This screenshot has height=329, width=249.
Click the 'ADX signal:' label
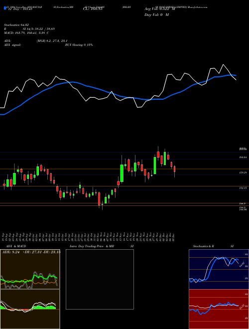click(12, 45)
